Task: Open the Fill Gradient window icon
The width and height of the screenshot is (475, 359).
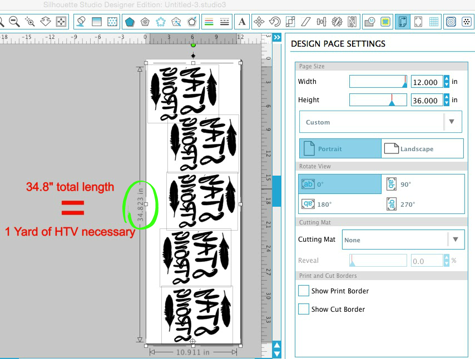Action: [97, 22]
